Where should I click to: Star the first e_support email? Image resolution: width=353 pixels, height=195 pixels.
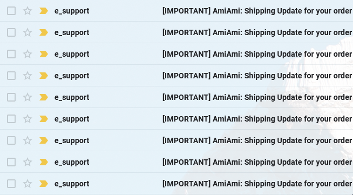point(28,11)
